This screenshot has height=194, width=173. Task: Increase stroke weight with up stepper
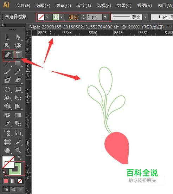coord(84,15)
